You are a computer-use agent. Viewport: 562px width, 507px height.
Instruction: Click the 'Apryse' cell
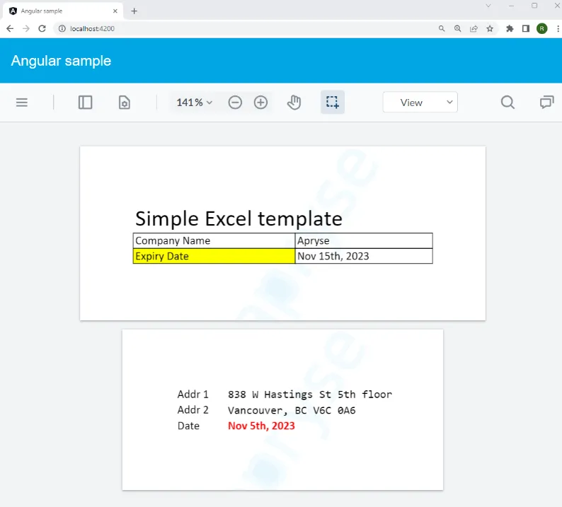click(x=364, y=240)
